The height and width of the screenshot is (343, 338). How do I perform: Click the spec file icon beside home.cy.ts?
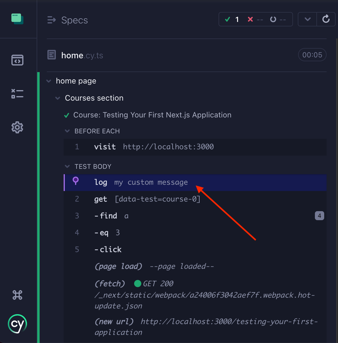[51, 55]
